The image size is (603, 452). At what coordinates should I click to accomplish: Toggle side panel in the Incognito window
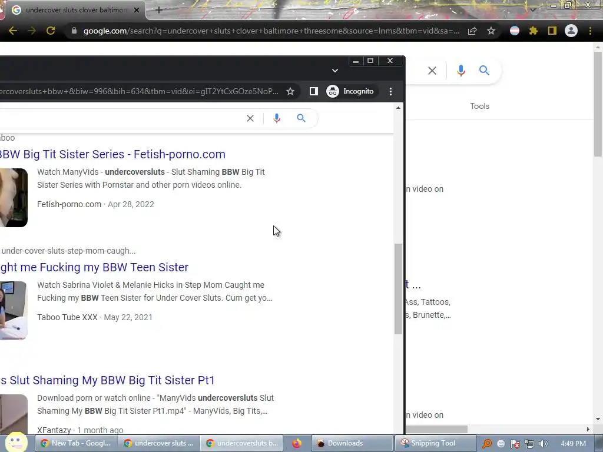pyautogui.click(x=313, y=91)
